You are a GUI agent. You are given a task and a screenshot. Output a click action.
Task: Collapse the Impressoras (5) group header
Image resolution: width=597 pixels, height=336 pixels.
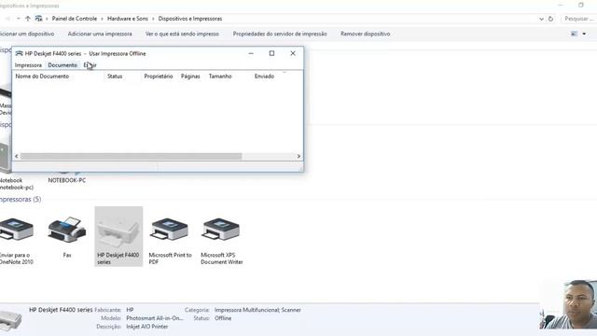(x=21, y=199)
